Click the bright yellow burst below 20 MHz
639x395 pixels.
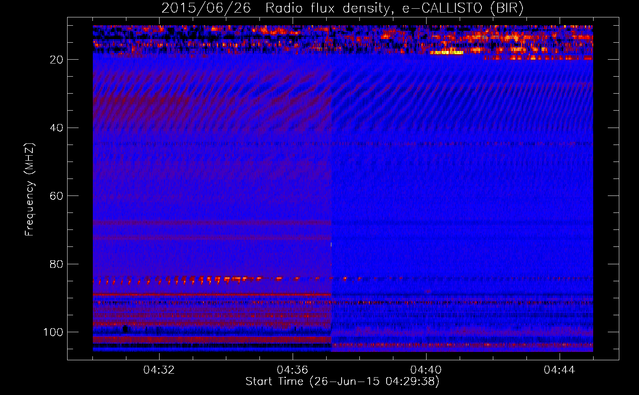tap(447, 52)
